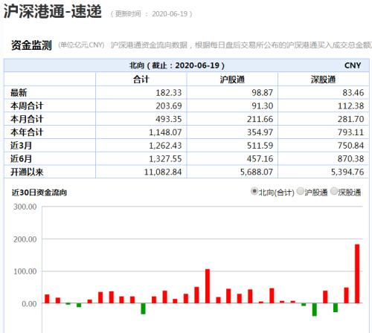
Task: Click the 本周合计 row label
Action: (x=27, y=106)
